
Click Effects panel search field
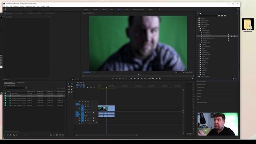[207, 16]
